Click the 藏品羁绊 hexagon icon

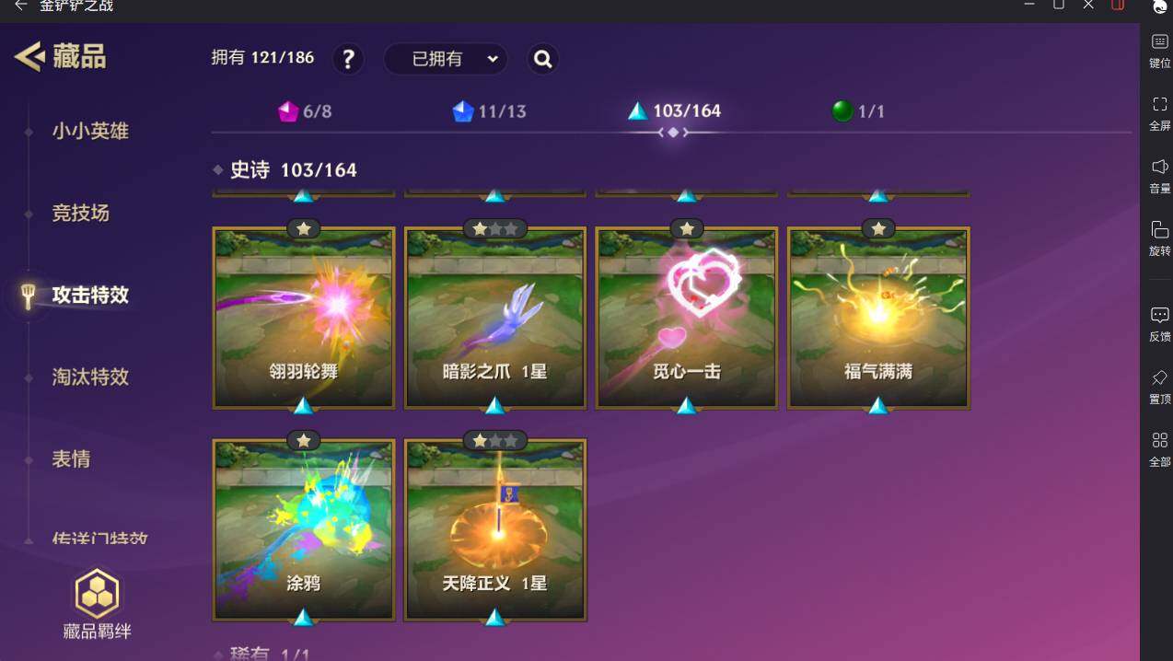click(x=97, y=594)
